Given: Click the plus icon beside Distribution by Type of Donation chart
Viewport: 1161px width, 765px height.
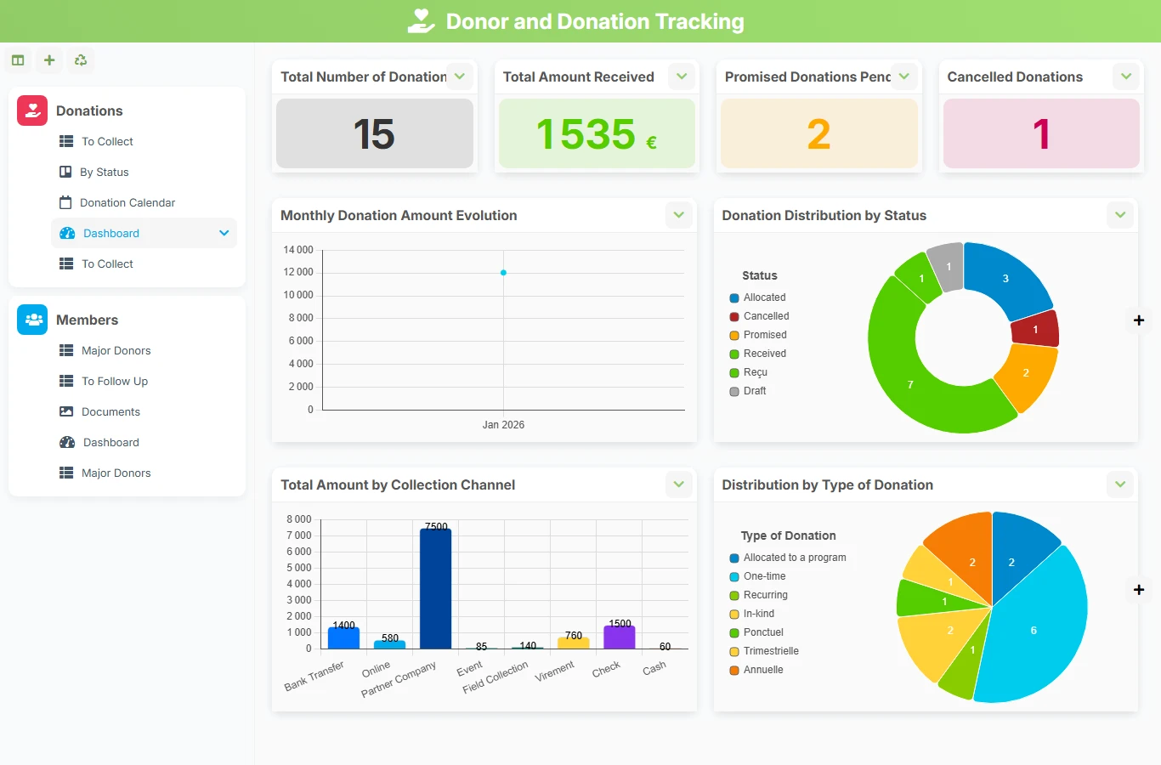Looking at the screenshot, I should click(x=1139, y=590).
